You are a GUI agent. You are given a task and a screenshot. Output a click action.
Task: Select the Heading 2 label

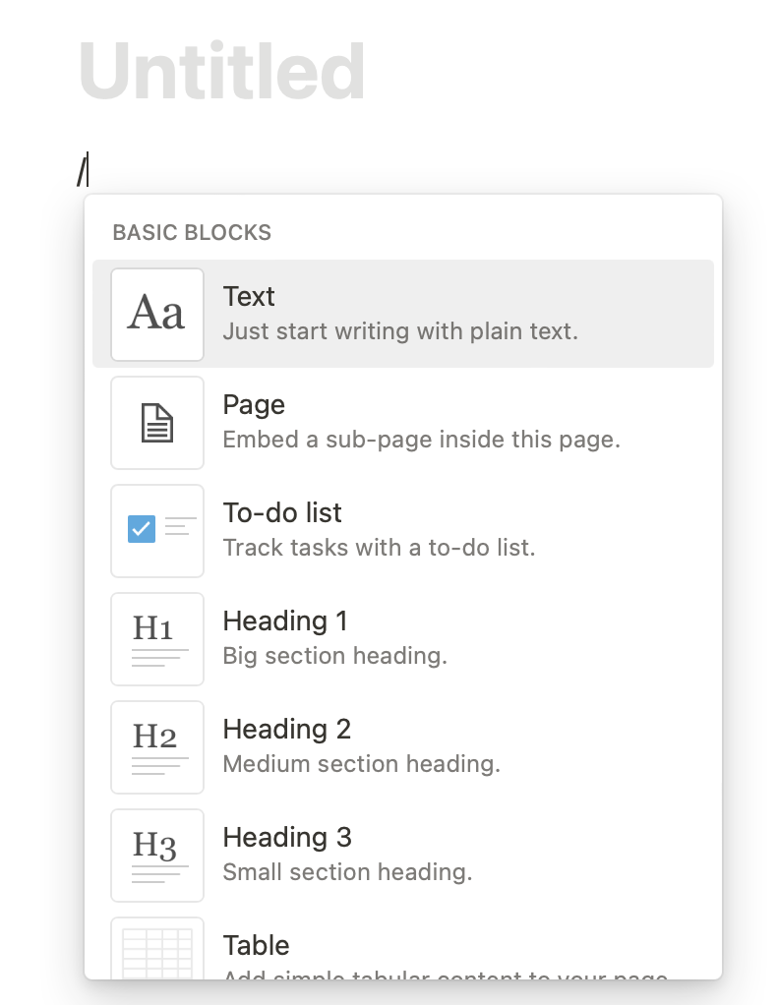(287, 730)
